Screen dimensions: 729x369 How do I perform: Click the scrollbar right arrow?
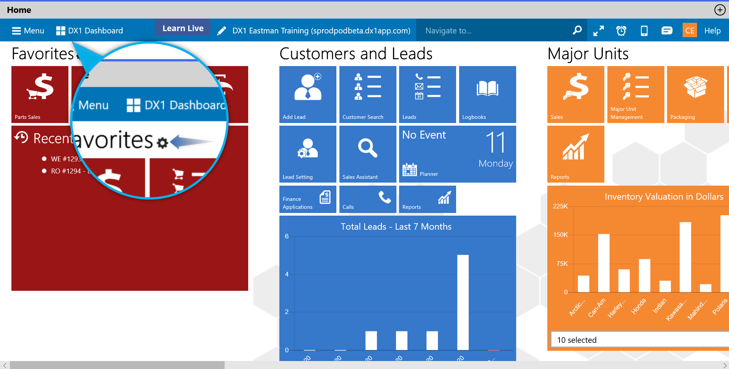coord(724,365)
